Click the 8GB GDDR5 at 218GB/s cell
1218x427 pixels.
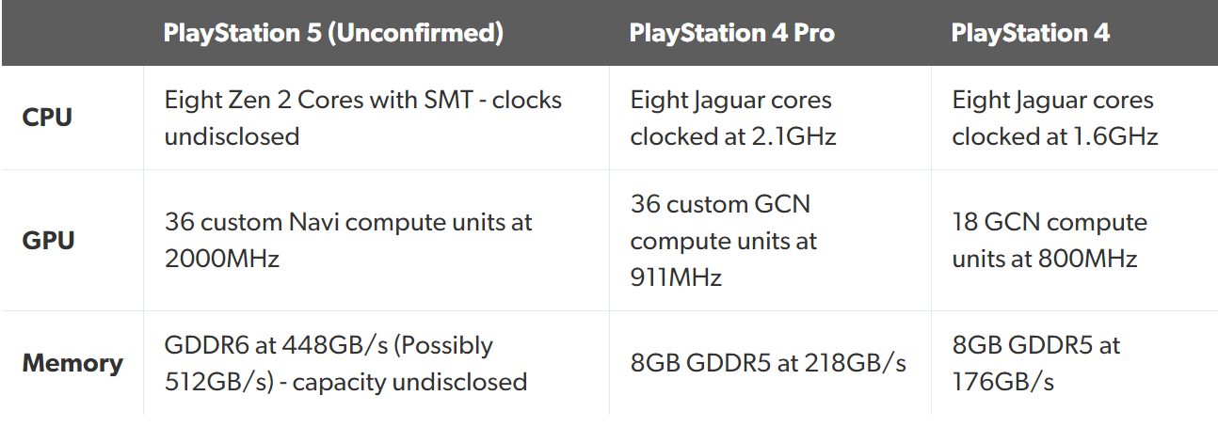pyautogui.click(x=768, y=363)
